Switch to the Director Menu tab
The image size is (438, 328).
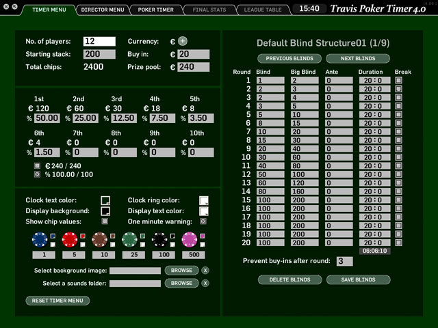103,10
